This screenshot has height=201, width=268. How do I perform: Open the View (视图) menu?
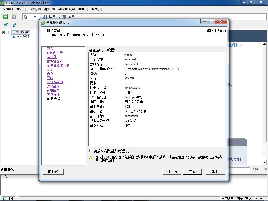(x=35, y=9)
